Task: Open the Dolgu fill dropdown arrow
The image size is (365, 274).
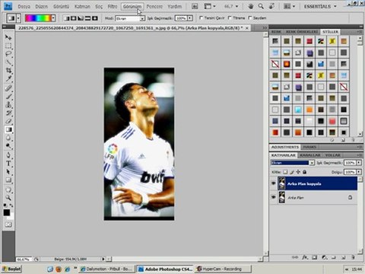Action: pyautogui.click(x=359, y=172)
